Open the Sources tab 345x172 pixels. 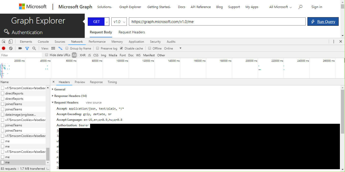60,42
